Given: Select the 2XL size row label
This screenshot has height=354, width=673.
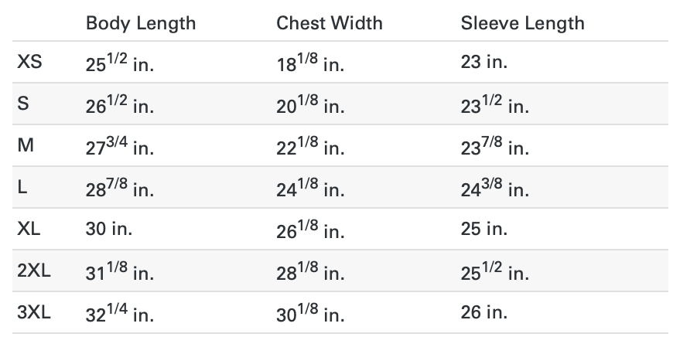Looking at the screenshot, I should click(x=33, y=271).
